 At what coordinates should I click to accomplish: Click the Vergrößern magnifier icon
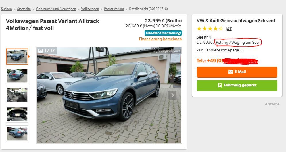pyautogui.click(x=155, y=50)
